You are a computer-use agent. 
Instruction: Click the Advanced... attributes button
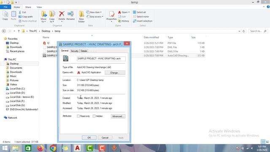(x=118, y=117)
